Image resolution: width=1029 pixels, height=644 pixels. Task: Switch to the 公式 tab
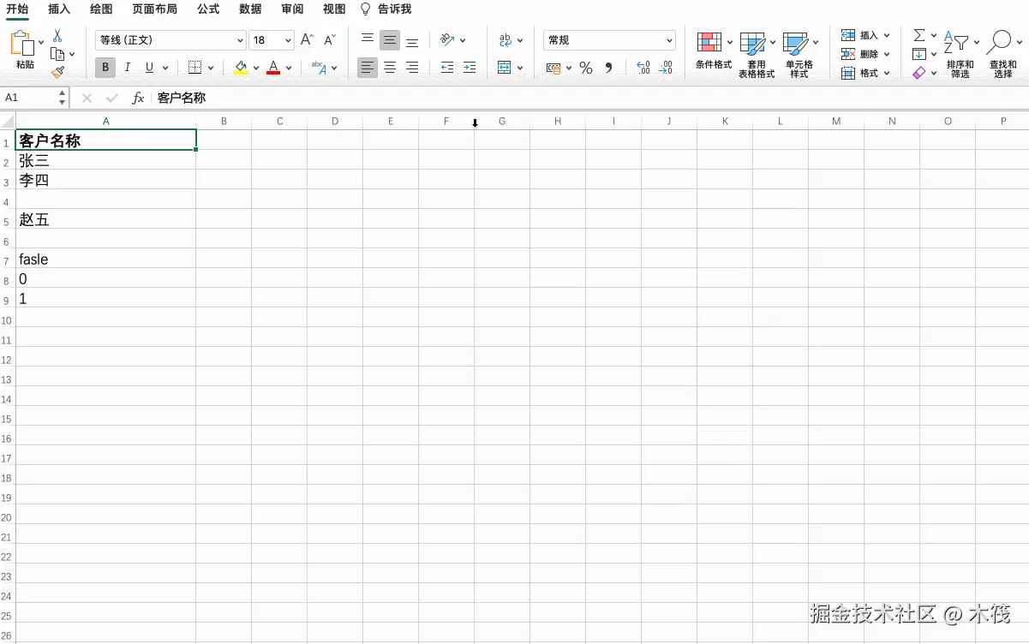(208, 9)
